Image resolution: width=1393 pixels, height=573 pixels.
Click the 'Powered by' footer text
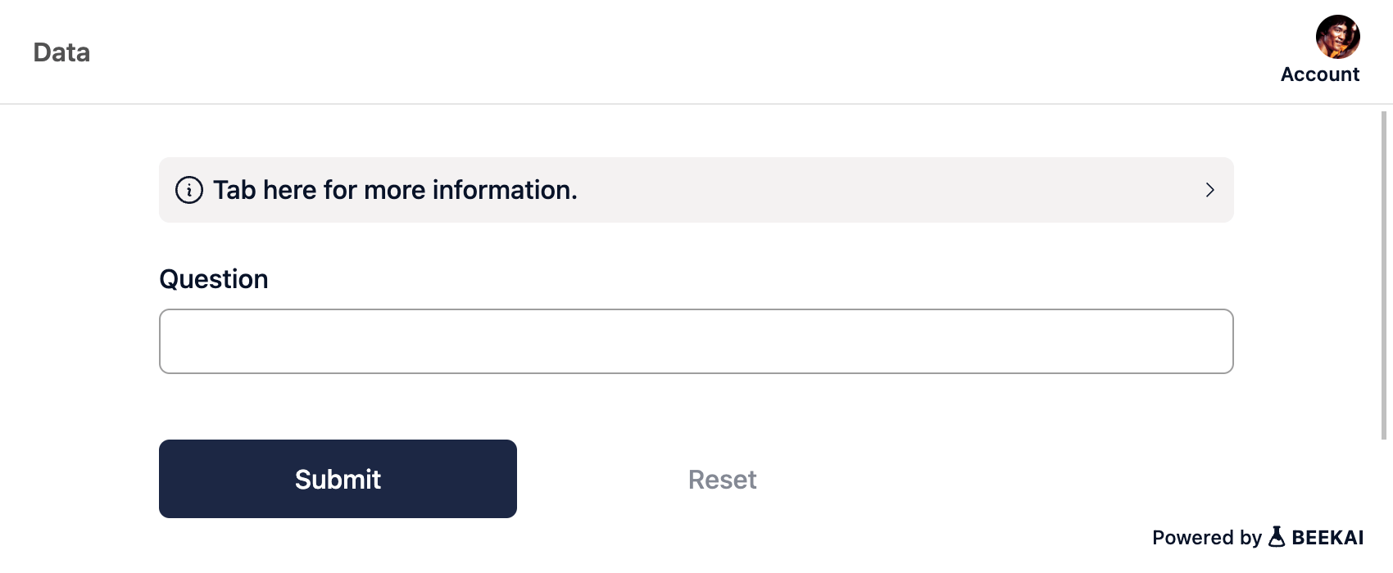click(x=1206, y=538)
